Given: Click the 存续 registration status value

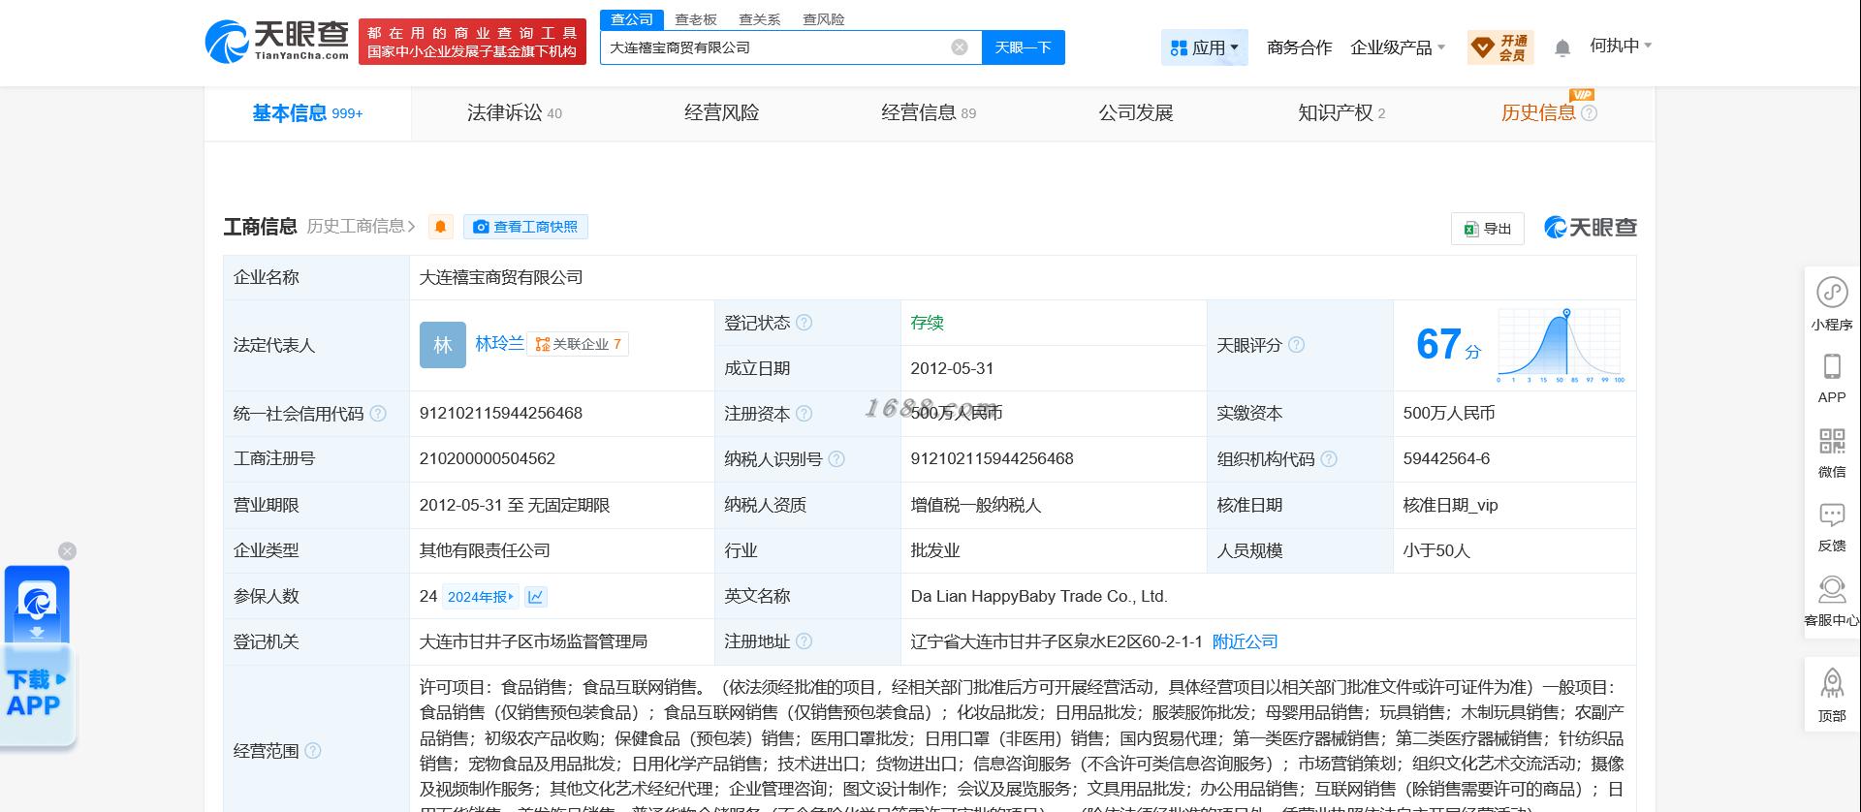Looking at the screenshot, I should pos(928,323).
